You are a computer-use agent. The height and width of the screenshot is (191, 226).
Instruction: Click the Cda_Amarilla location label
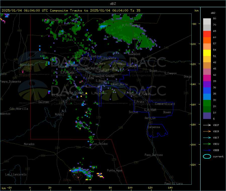19,109
